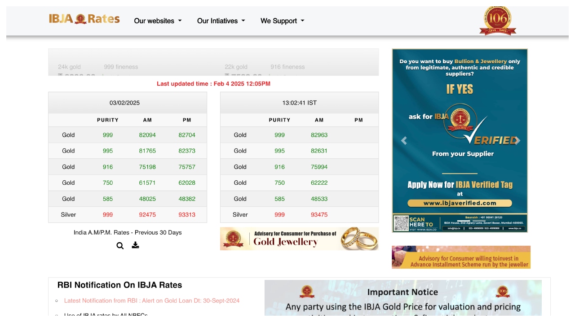Go to previous carousel slide arrow
The height and width of the screenshot is (322, 575).
[x=404, y=141]
